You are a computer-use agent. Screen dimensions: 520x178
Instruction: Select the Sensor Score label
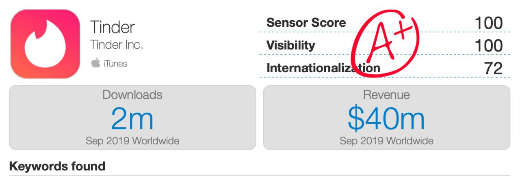(x=306, y=23)
